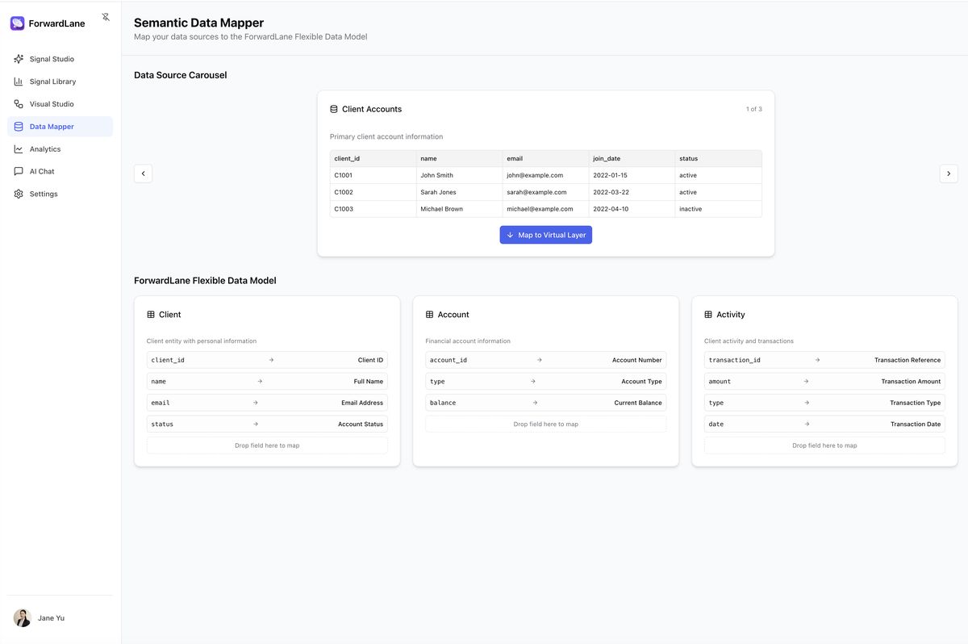
Task: Click the Signal Library chart icon
Action: (x=19, y=82)
